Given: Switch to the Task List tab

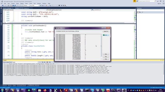Looking at the screenshot, I should (10, 85).
